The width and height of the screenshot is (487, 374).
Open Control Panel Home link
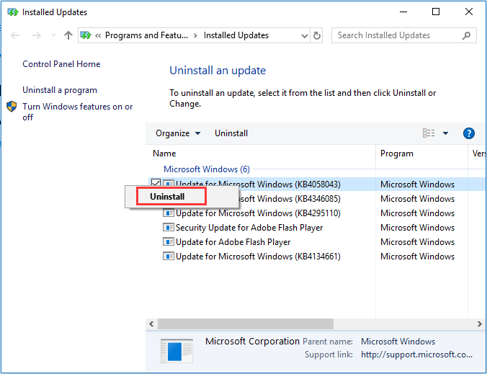pos(61,64)
